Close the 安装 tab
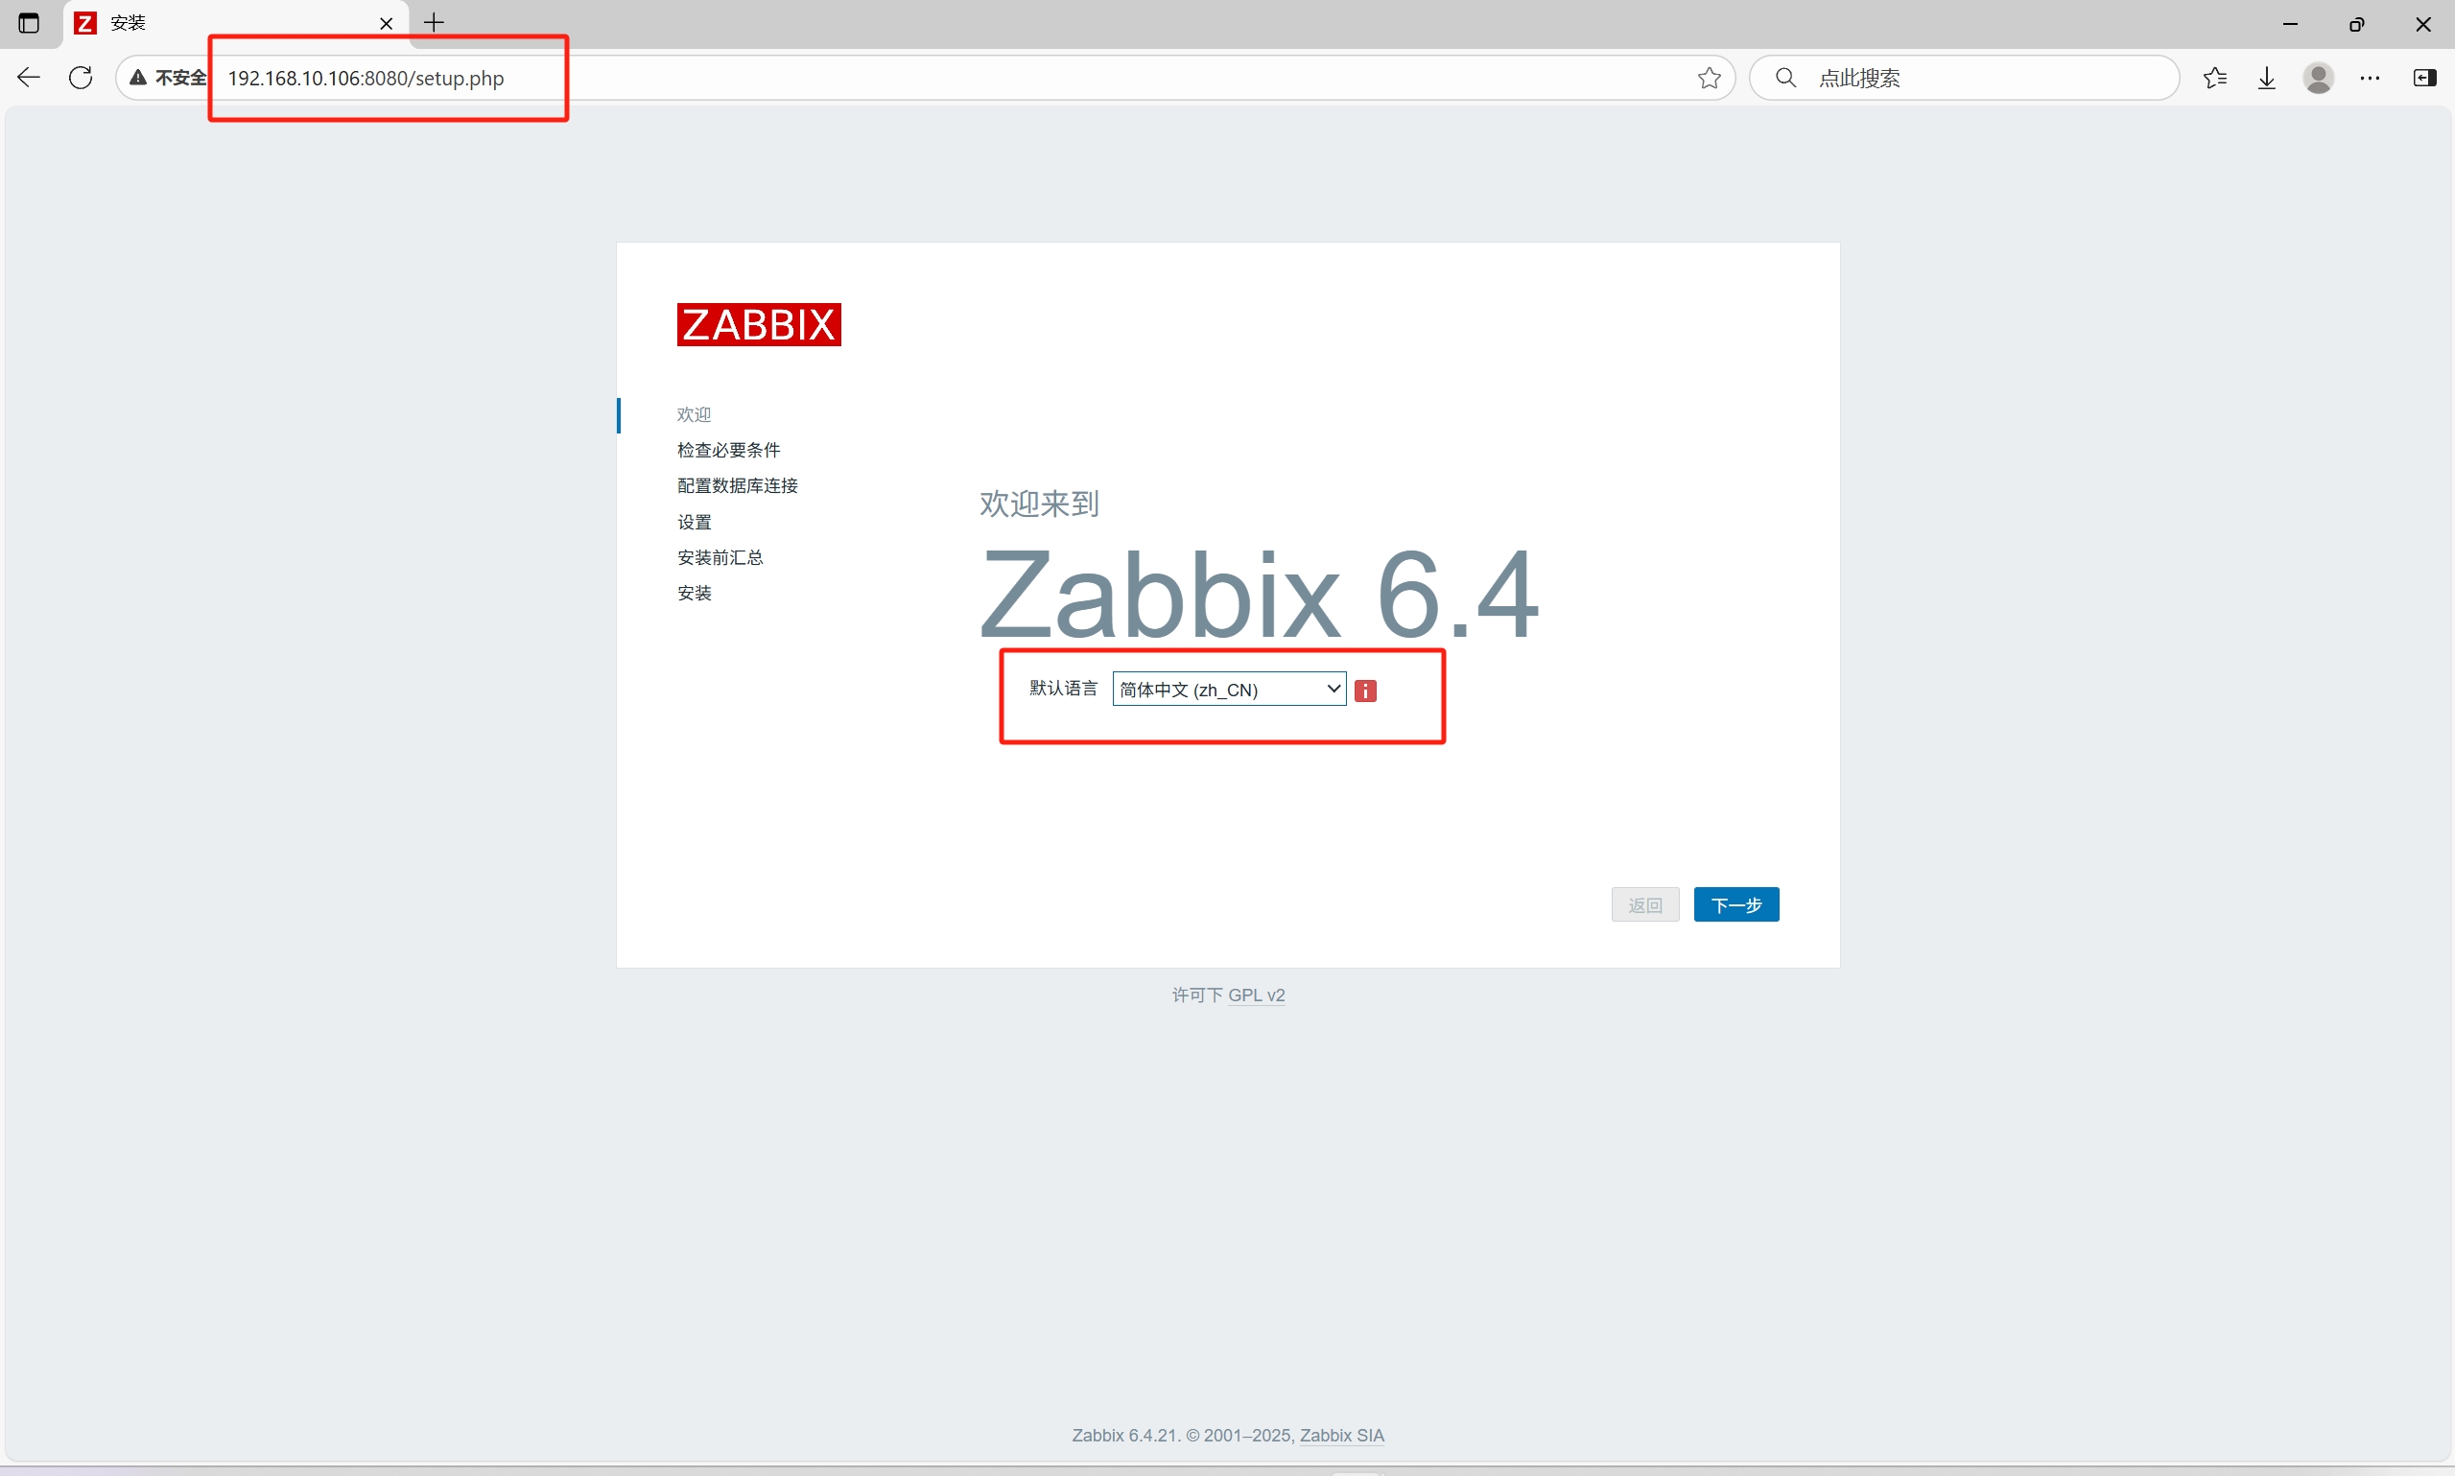 tap(386, 23)
